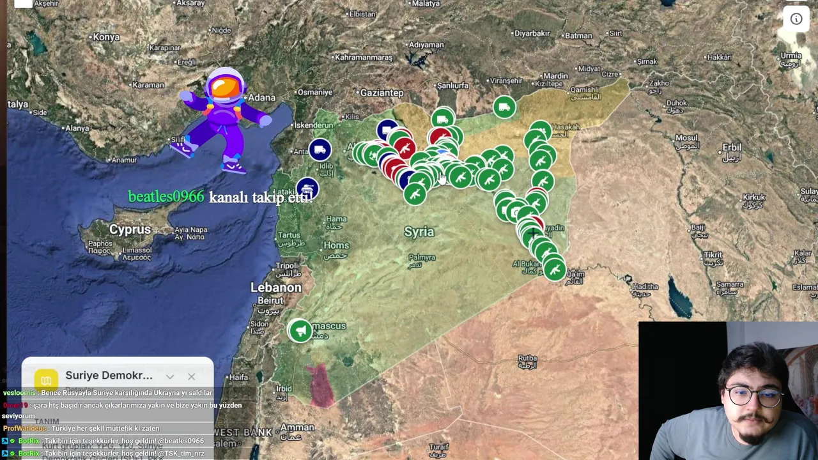Viewport: 818px width, 460px height.
Task: Click the Mardin city label
Action: 555,76
